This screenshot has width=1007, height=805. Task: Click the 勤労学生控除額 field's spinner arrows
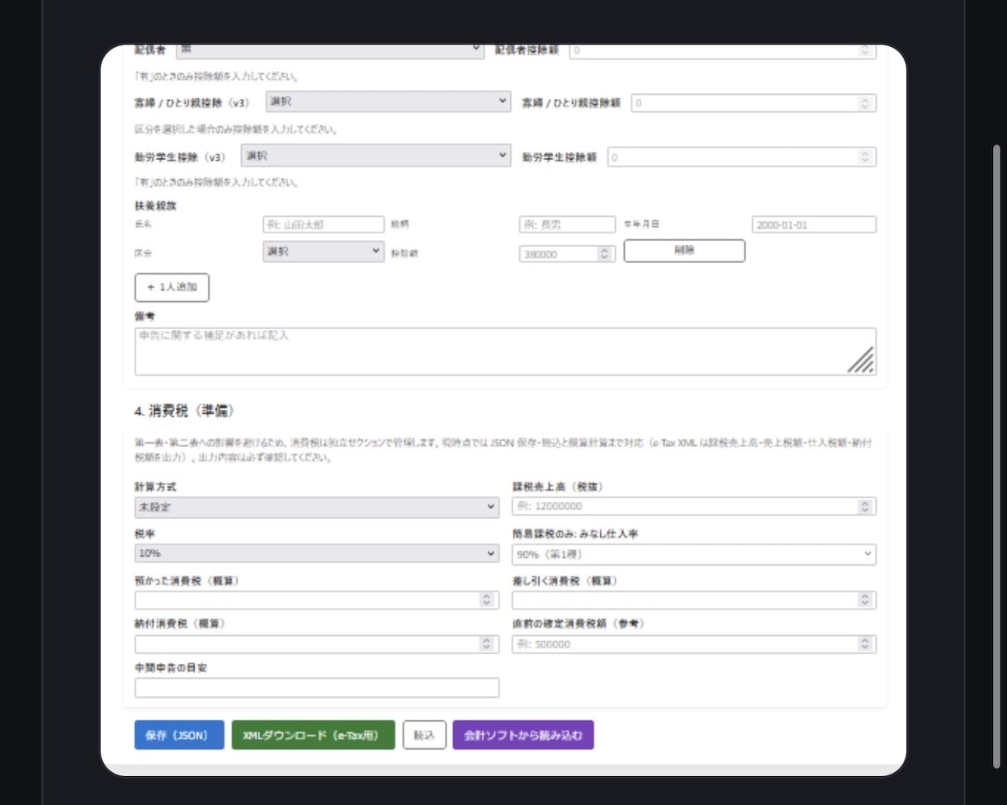(x=865, y=157)
